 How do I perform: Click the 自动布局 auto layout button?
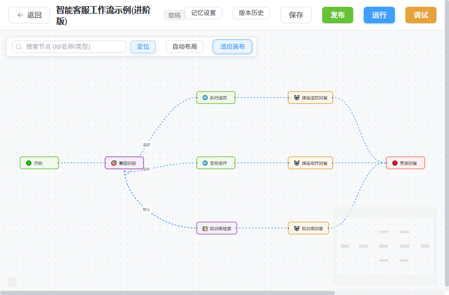[185, 47]
